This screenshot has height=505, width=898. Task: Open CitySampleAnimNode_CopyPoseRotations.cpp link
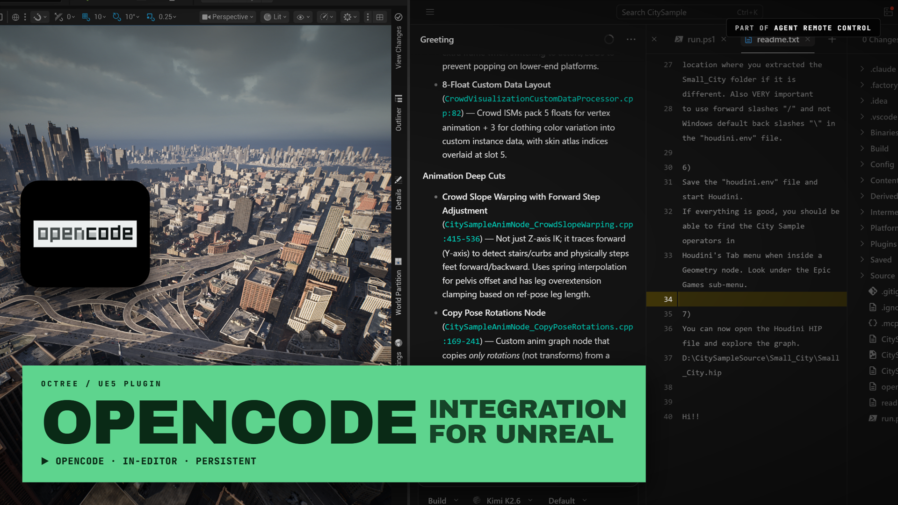pos(538,334)
